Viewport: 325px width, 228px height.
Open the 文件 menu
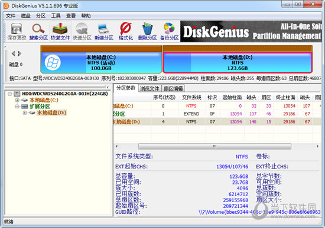tap(11, 16)
